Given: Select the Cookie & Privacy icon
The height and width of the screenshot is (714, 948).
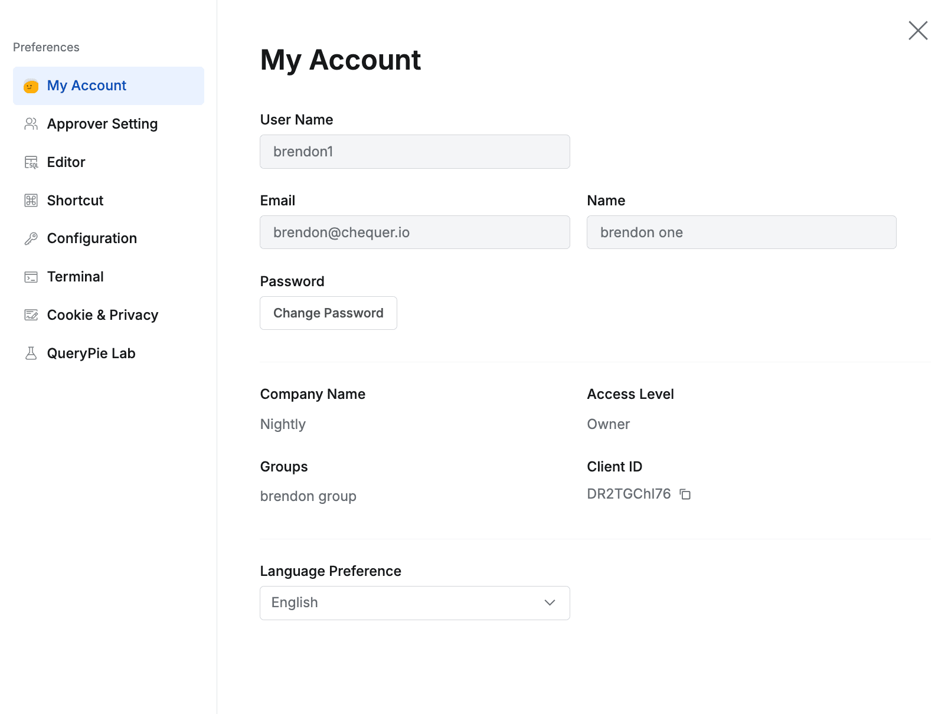Looking at the screenshot, I should [32, 315].
